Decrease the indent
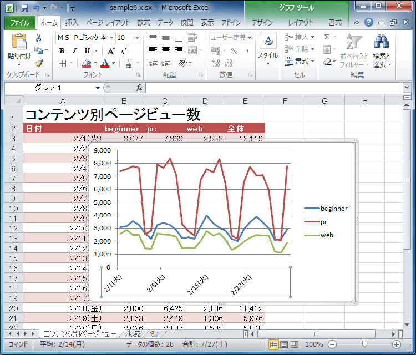Viewport: 416px width, 355px height. pyautogui.click(x=153, y=63)
